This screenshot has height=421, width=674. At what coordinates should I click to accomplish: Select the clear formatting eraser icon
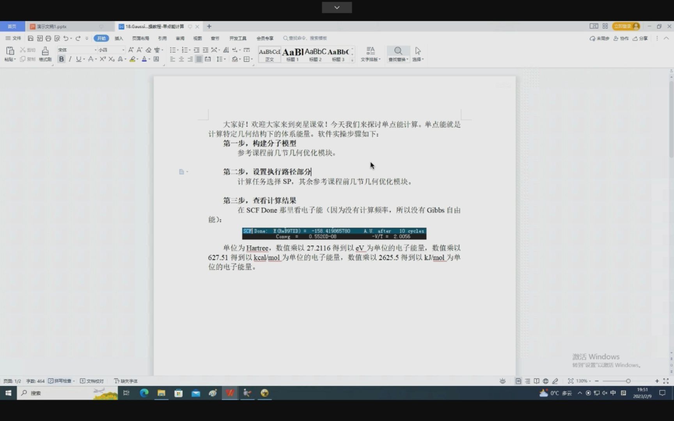(x=148, y=50)
